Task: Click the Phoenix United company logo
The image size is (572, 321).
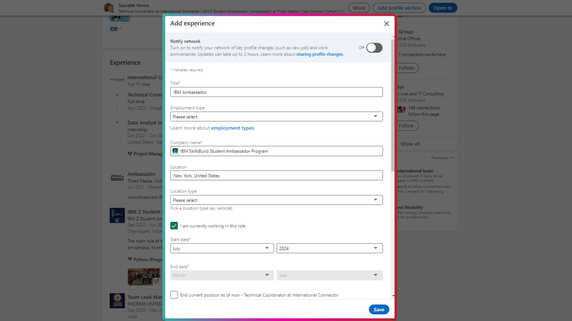Action: point(117,301)
